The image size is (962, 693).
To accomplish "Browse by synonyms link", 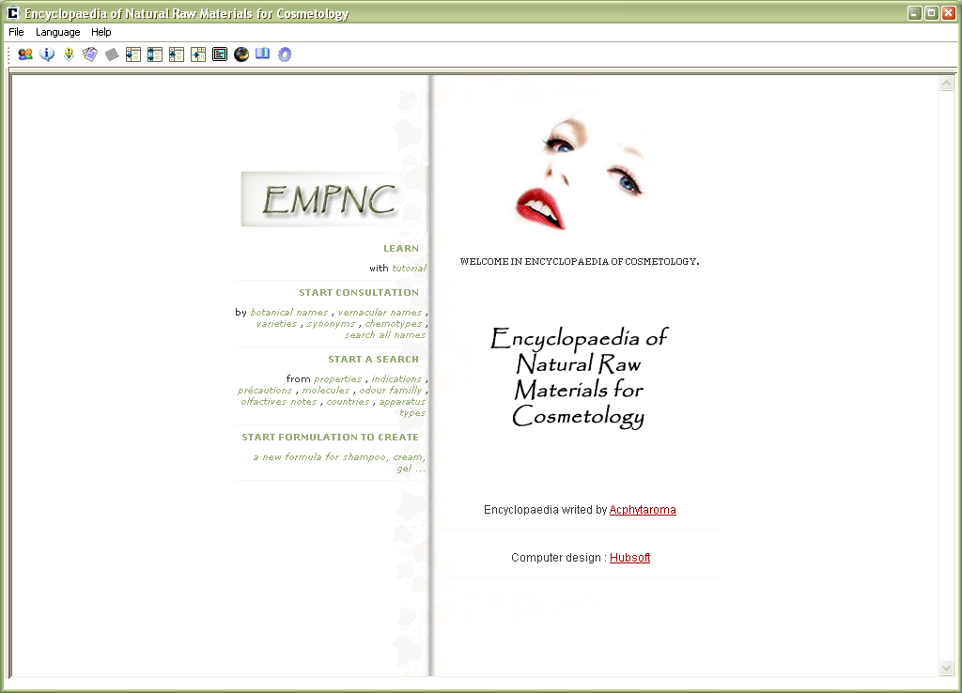I will tap(331, 324).
